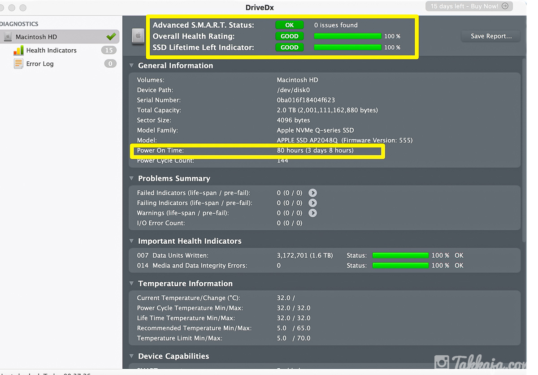Click arrow next to Warnings count

pos(312,213)
